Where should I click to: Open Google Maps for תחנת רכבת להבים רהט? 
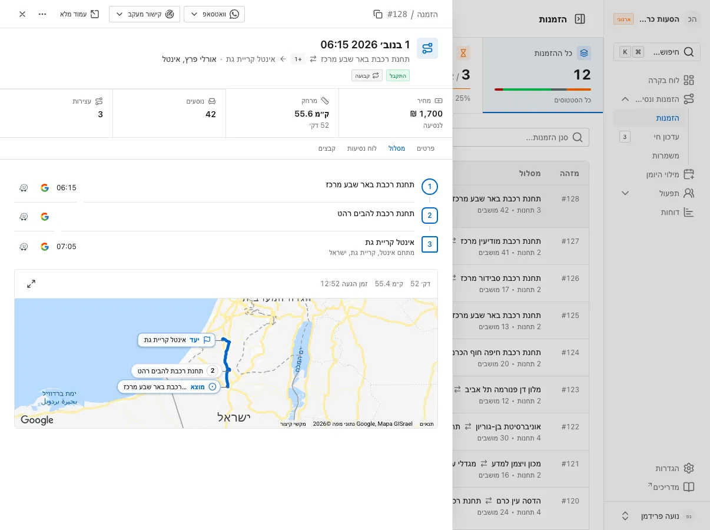45,217
